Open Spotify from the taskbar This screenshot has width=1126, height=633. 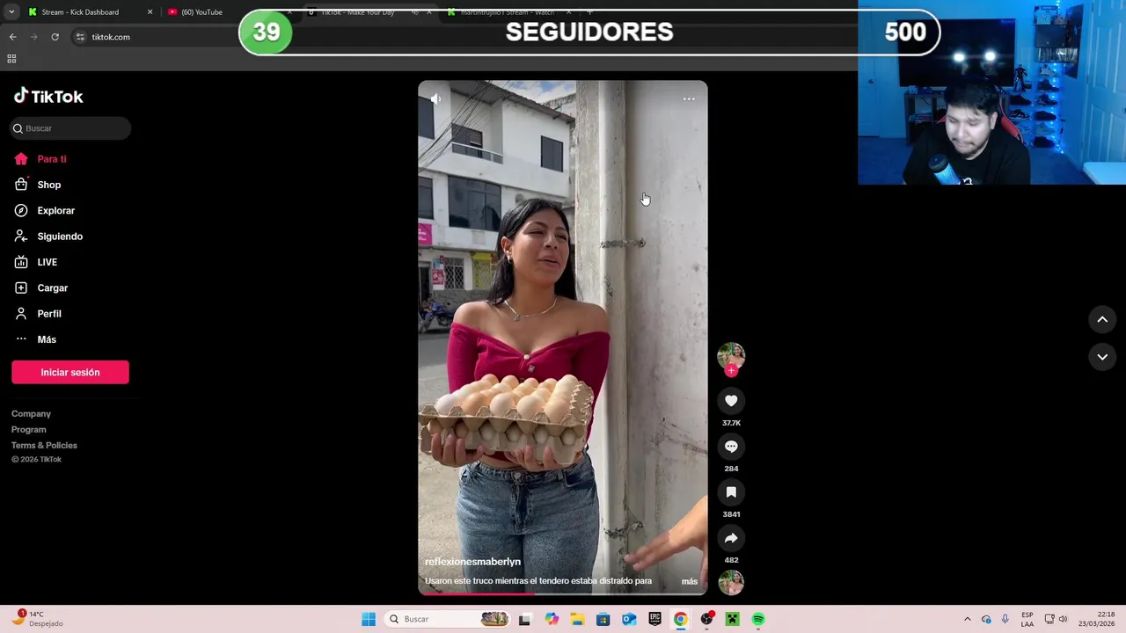pos(758,619)
